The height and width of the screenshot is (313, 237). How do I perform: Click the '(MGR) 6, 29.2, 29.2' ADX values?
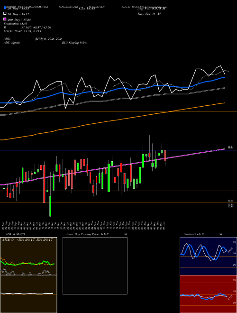48,39
